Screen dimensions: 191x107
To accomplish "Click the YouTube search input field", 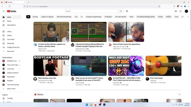I will (x=91, y=11).
